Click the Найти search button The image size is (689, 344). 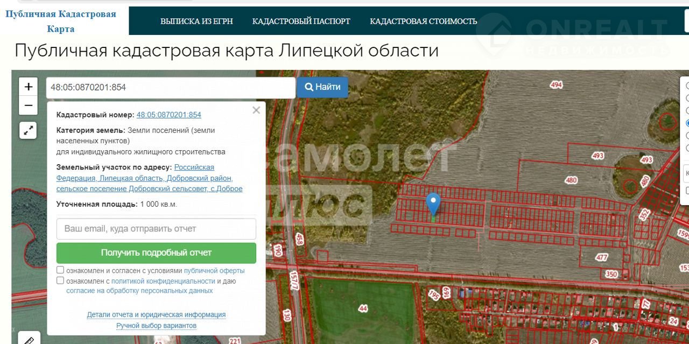click(x=322, y=87)
